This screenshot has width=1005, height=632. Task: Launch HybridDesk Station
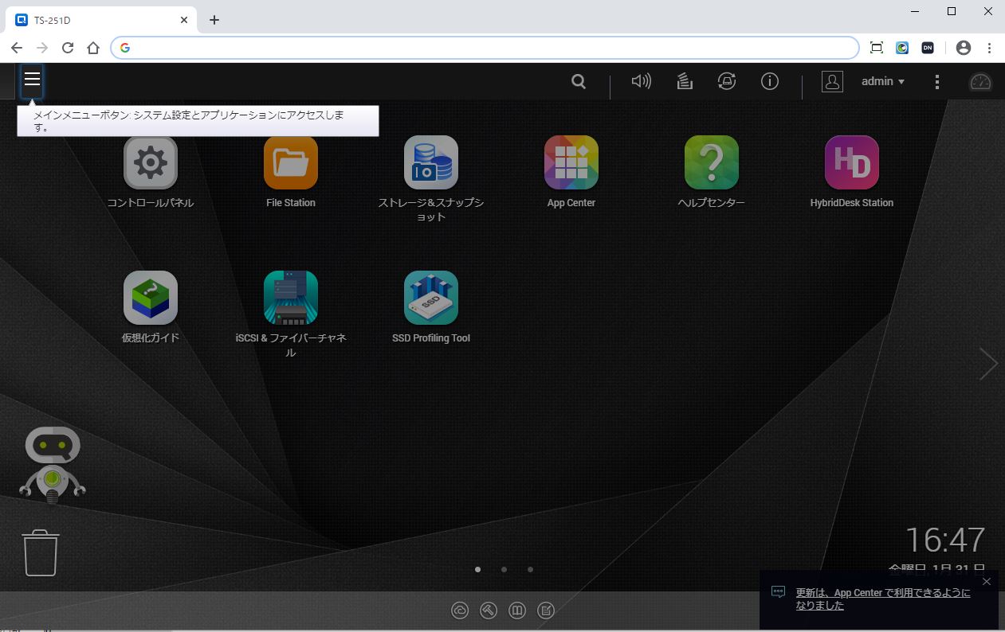click(852, 163)
